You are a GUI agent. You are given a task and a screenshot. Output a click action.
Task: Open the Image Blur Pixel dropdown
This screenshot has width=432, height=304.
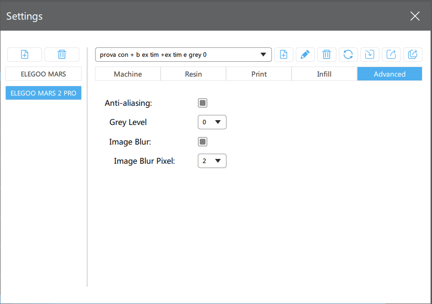[212, 161]
